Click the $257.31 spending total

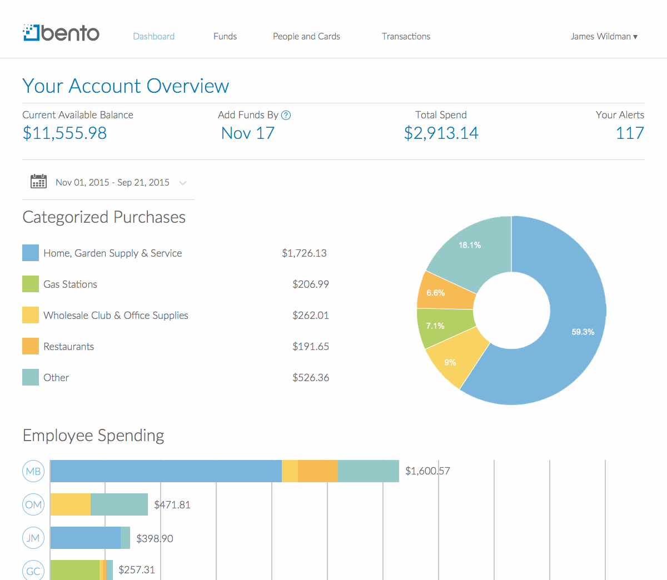(x=137, y=569)
